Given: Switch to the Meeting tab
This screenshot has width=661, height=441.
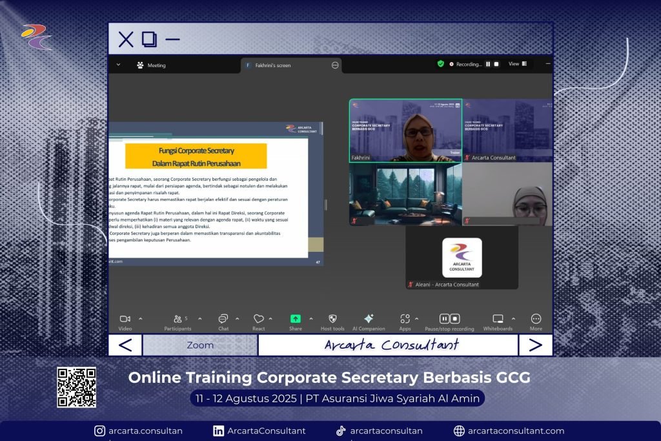Looking at the screenshot, I should [x=151, y=65].
